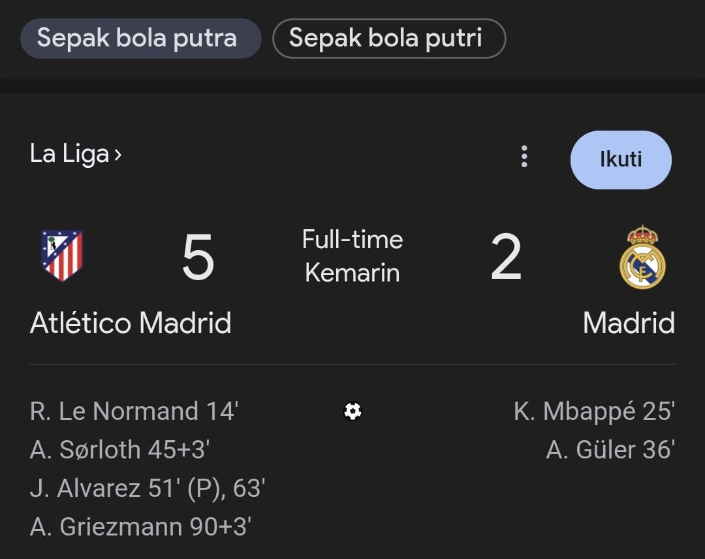Switch to the Sepak bola putri tab

tap(389, 38)
